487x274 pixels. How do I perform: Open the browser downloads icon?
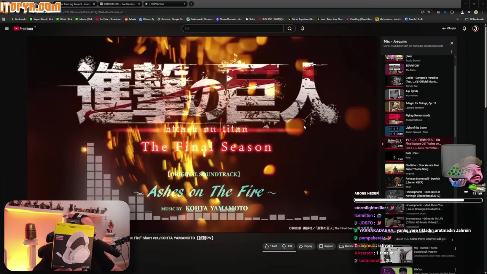pyautogui.click(x=462, y=12)
